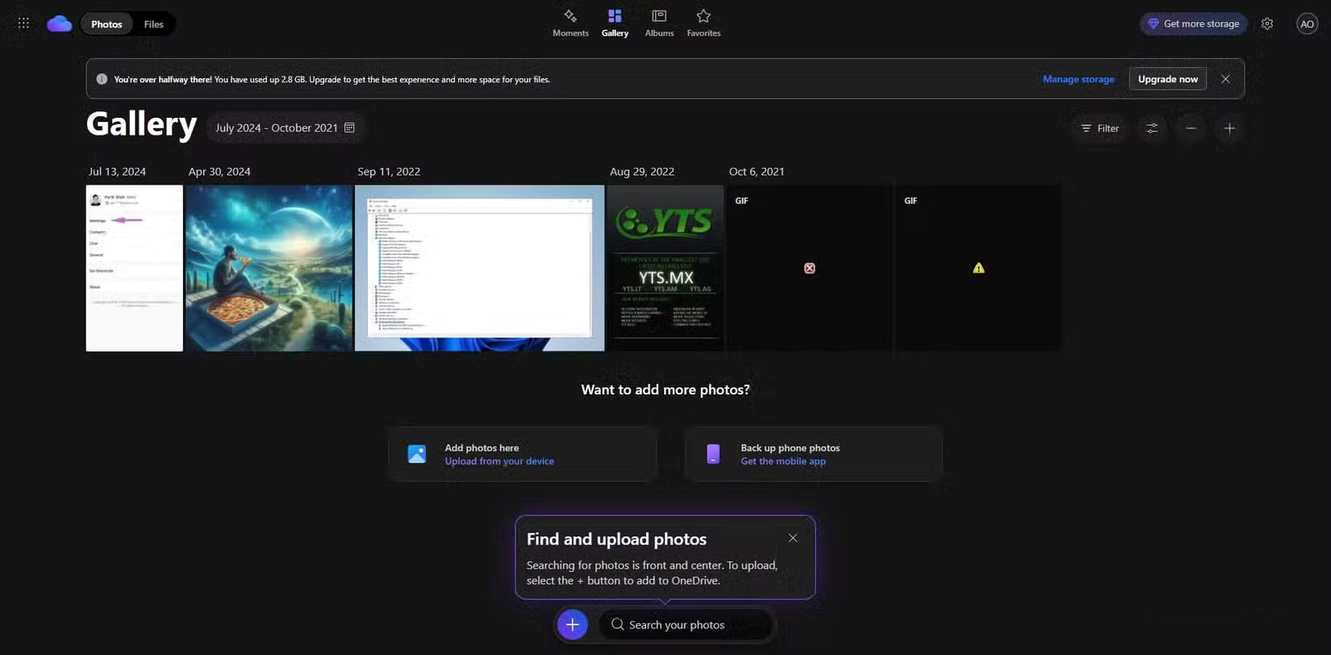Go to the Albums tab

tap(659, 23)
